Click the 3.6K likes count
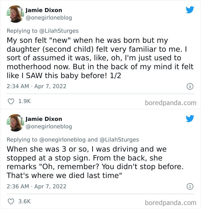Screen dimensions: 201x209 click(24, 202)
